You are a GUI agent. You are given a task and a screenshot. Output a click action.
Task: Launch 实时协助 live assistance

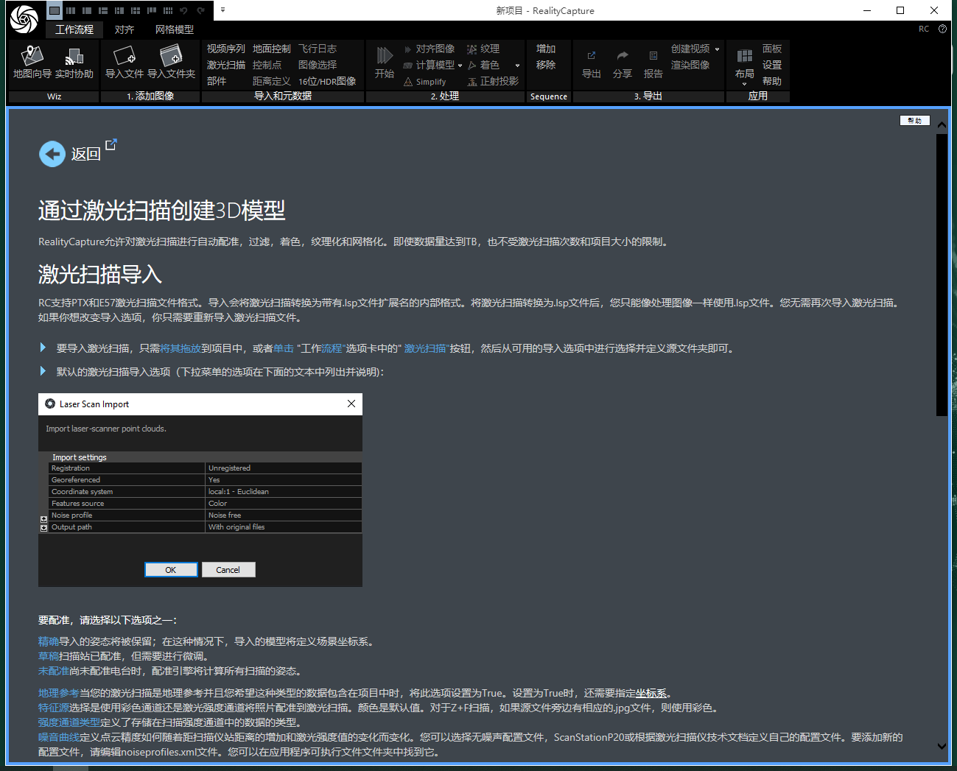tap(74, 62)
